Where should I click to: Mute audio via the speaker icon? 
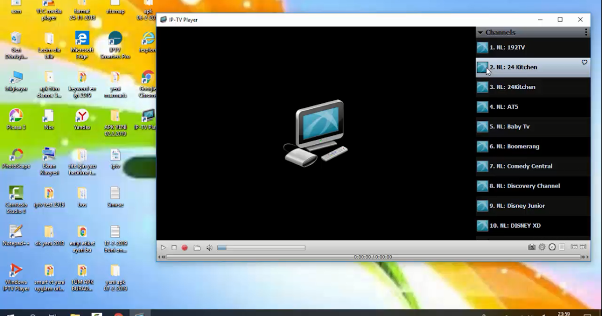click(209, 248)
